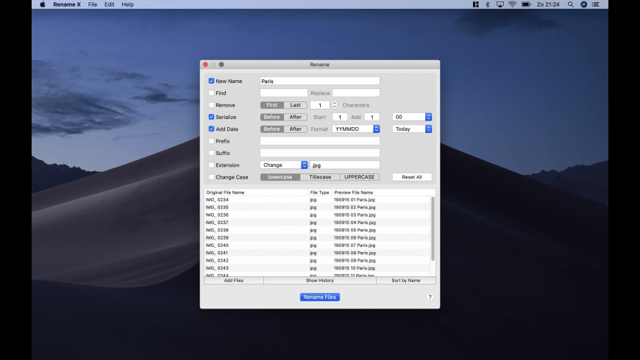
Task: Choose Titlecase case option
Action: coord(320,177)
